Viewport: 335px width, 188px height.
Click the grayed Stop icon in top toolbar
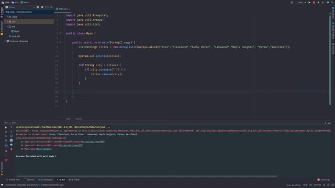(322, 2)
